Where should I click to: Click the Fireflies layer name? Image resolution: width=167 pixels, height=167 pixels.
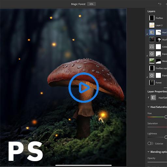click(x=159, y=18)
